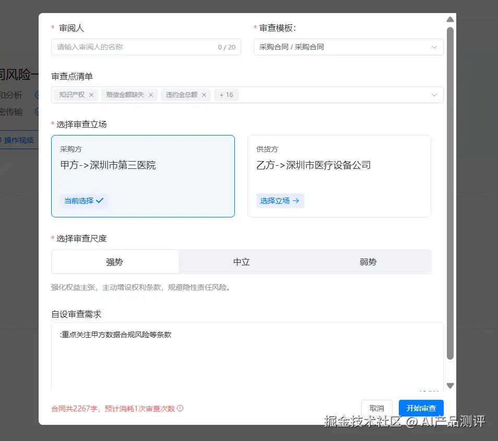
Task: Remove the 违约金总额 tag
Action: (204, 95)
